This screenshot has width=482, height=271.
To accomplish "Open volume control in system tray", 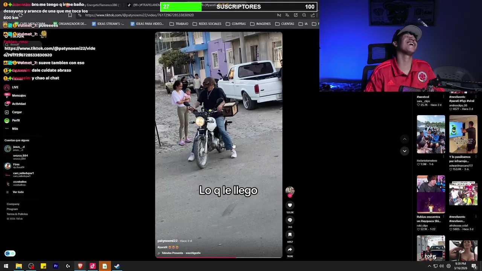I will (x=442, y=266).
